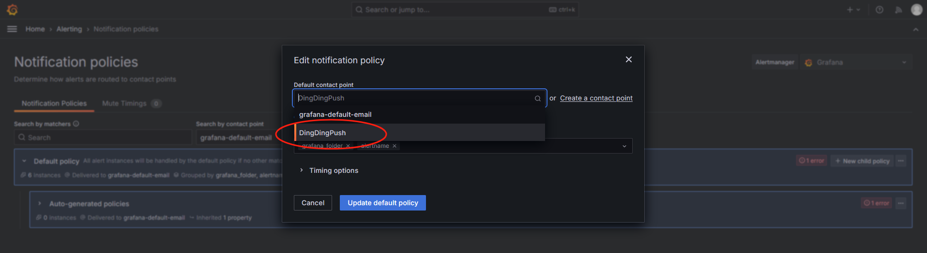Focus the Search or jump to field

(x=465, y=10)
